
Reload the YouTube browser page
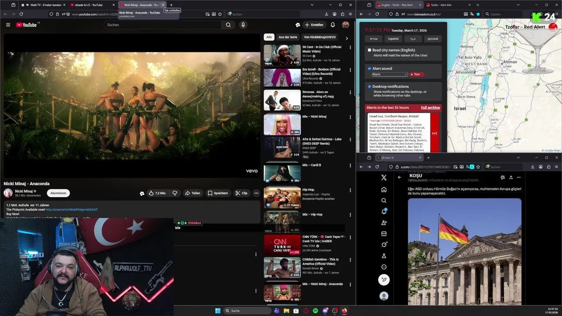(21, 14)
